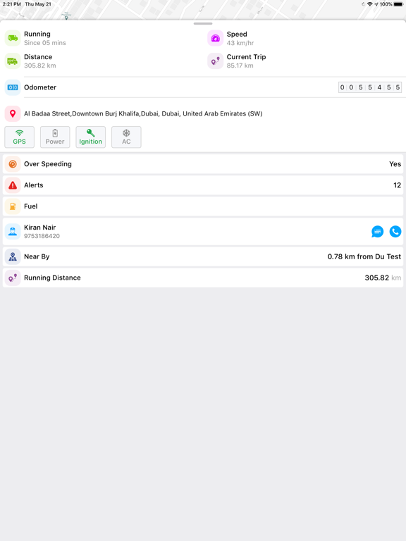Tap the Since 05 mins text

[45, 43]
